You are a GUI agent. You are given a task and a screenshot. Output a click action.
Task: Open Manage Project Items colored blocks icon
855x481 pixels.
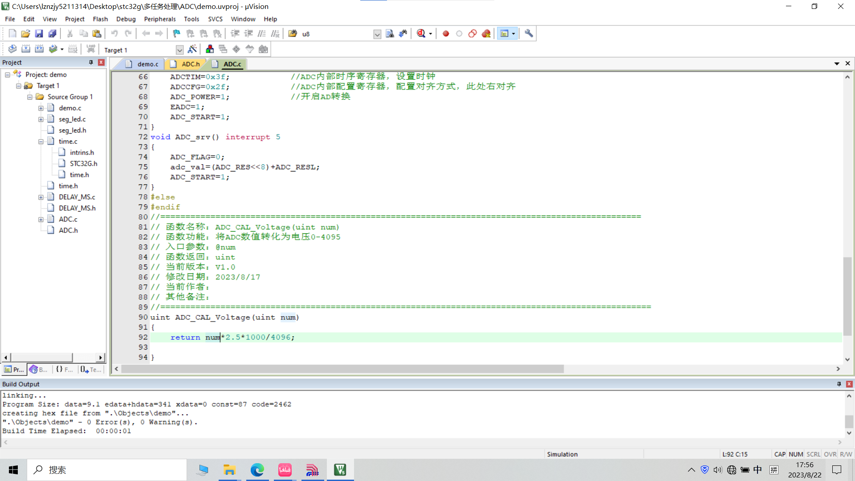click(x=210, y=49)
